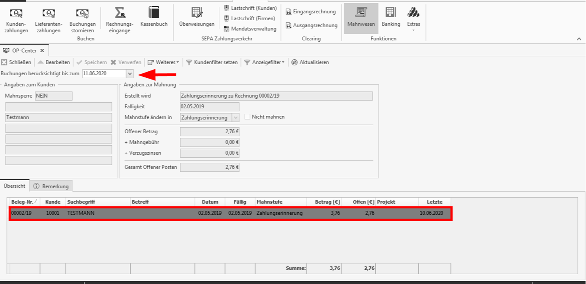586x284 pixels.
Task: Open the Weiteres dropdown menu
Action: click(164, 62)
